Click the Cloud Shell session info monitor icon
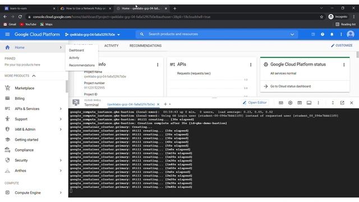The width and height of the screenshot is (359, 202). pyautogui.click(x=309, y=103)
